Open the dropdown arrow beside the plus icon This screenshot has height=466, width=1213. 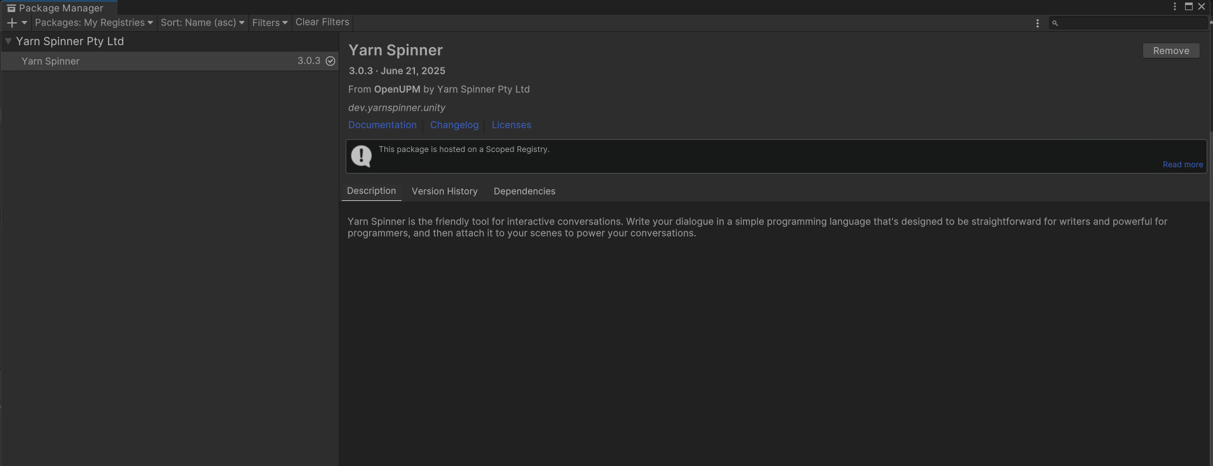[24, 23]
